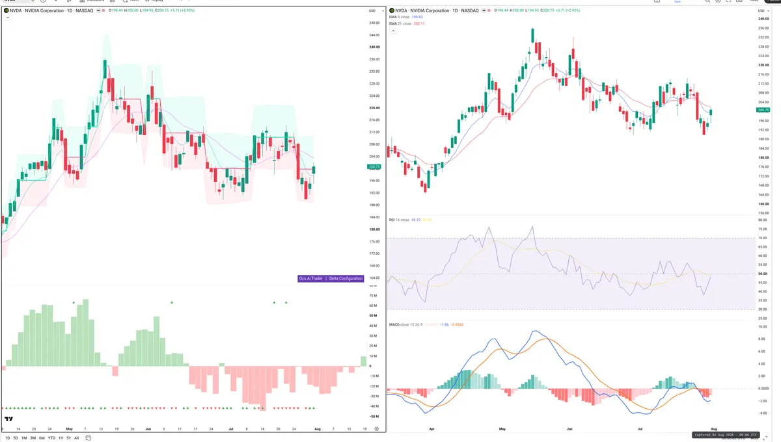The height and width of the screenshot is (442, 781).
Task: Click the NVDA logo in the right chart title
Action: pyautogui.click(x=391, y=11)
